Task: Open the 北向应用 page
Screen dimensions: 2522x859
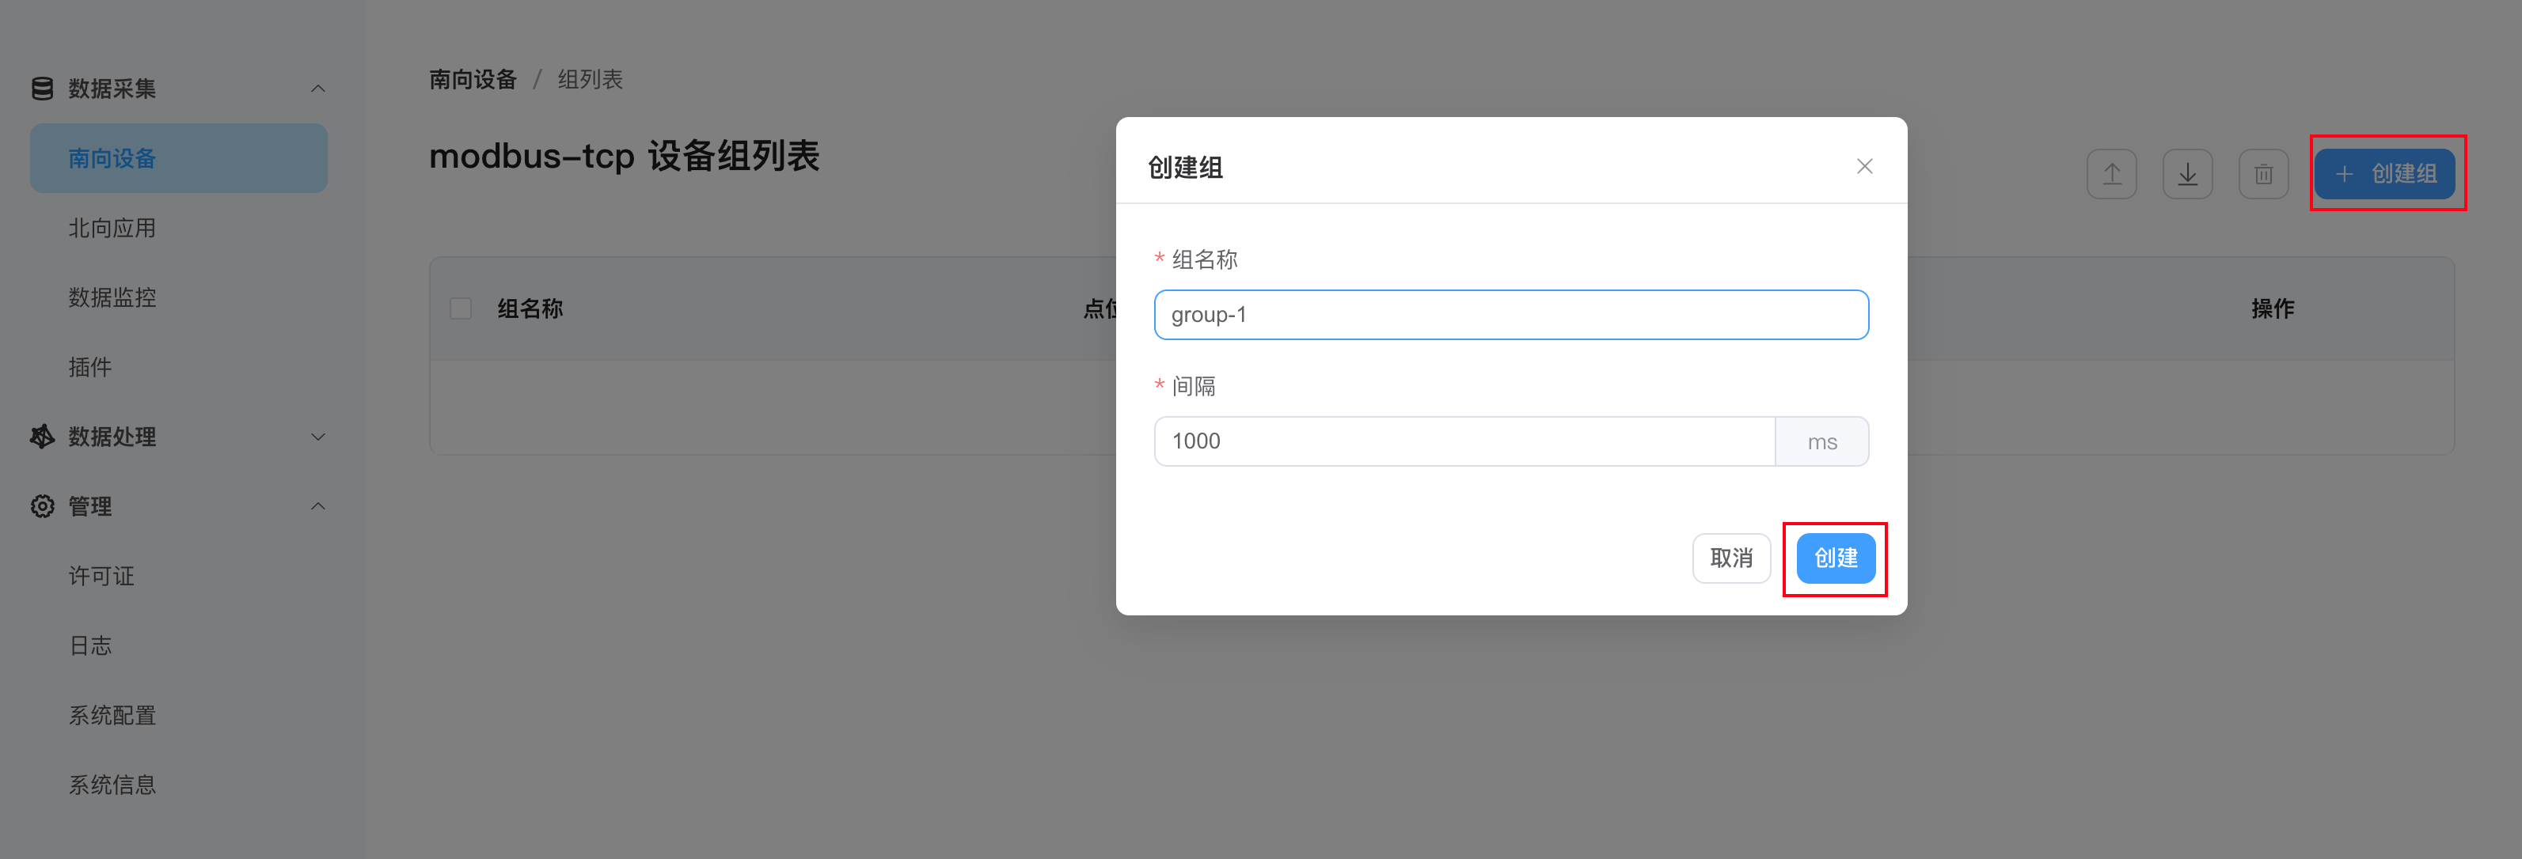Action: click(x=111, y=227)
